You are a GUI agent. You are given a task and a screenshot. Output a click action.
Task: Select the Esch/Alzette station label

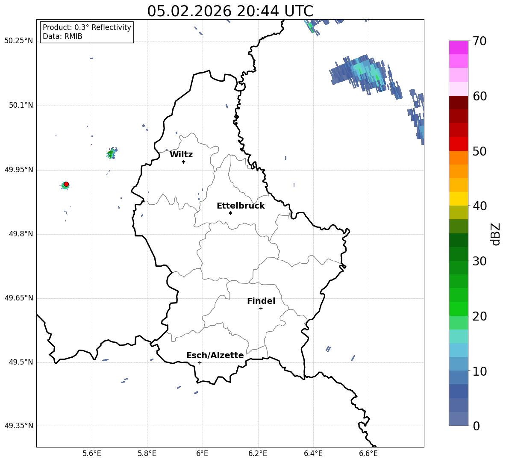click(215, 355)
